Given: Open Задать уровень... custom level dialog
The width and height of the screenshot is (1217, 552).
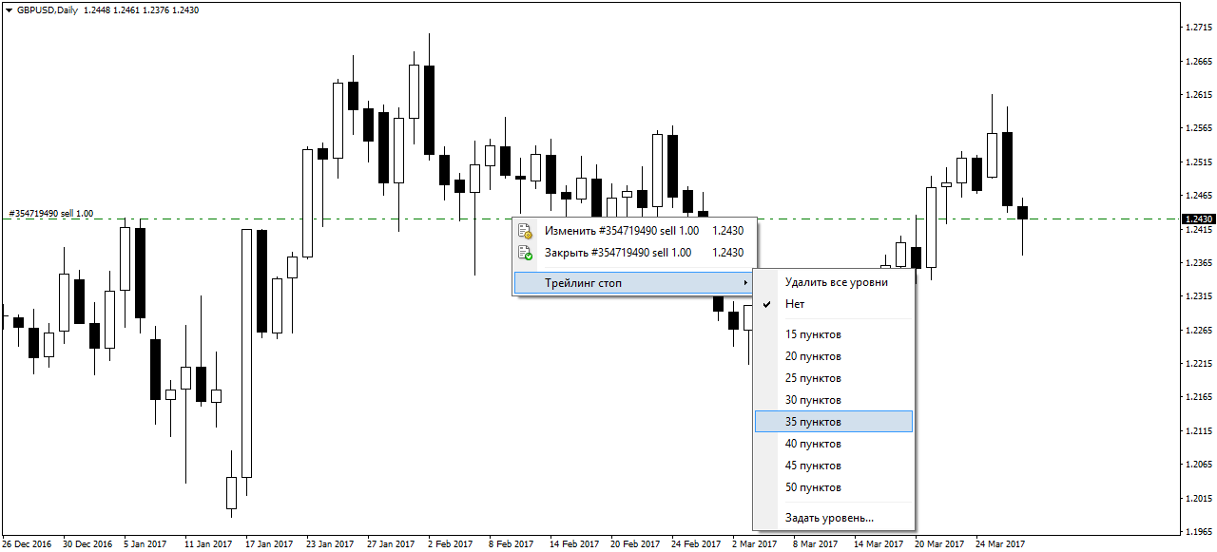Looking at the screenshot, I should click(834, 518).
